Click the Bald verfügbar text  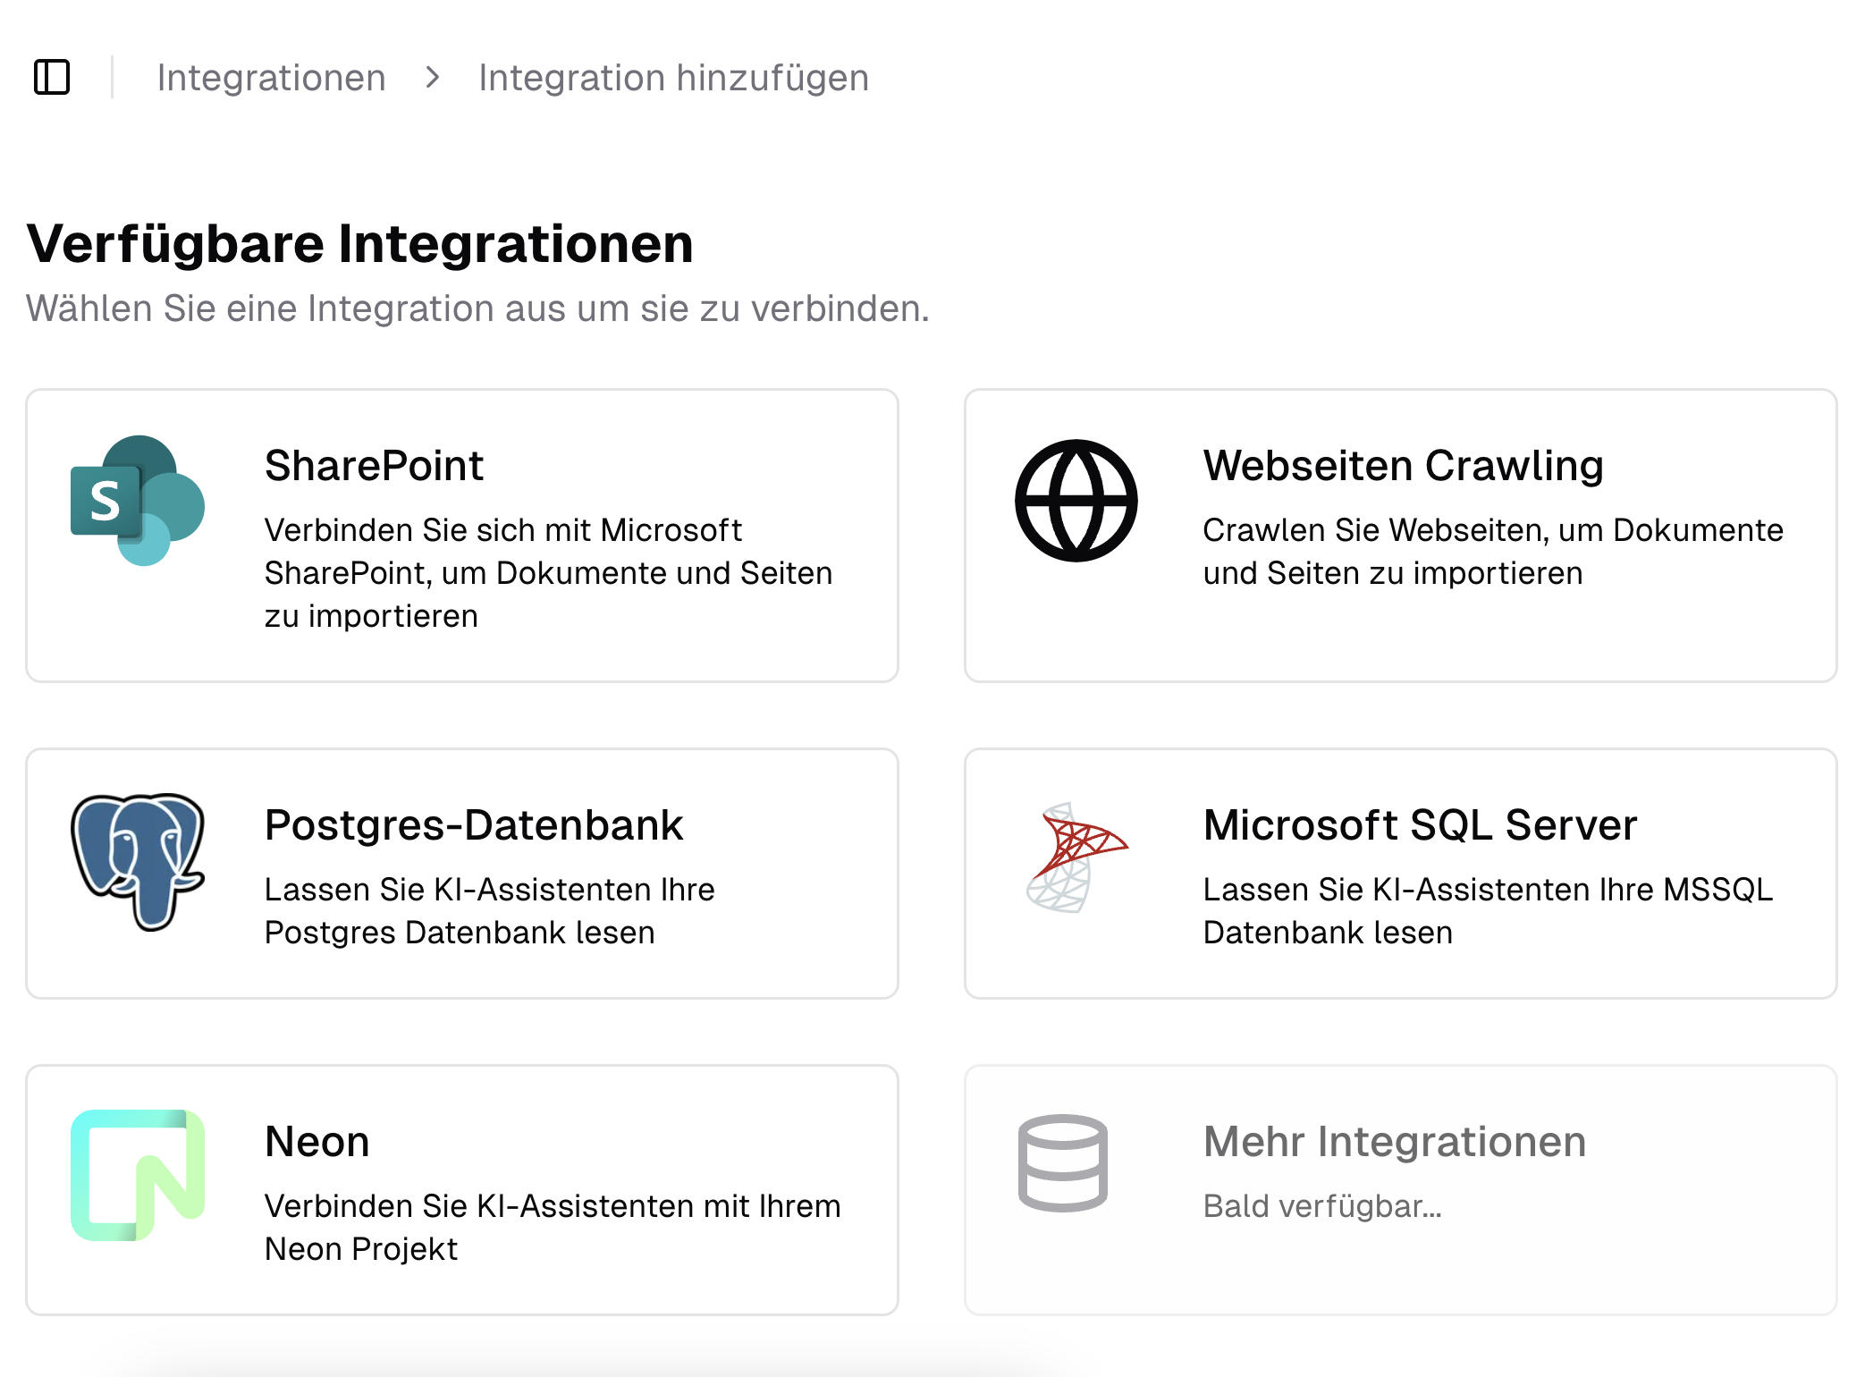coord(1324,1206)
